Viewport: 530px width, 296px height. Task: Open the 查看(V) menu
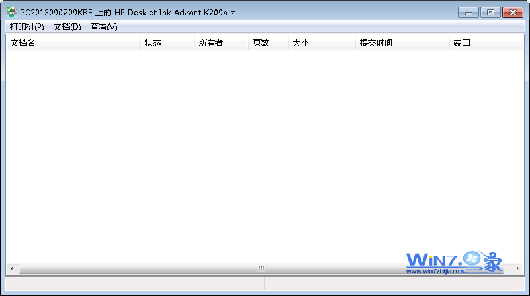[103, 27]
